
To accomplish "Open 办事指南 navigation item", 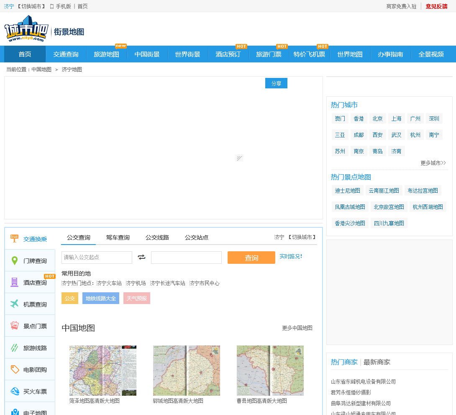I will pyautogui.click(x=391, y=54).
